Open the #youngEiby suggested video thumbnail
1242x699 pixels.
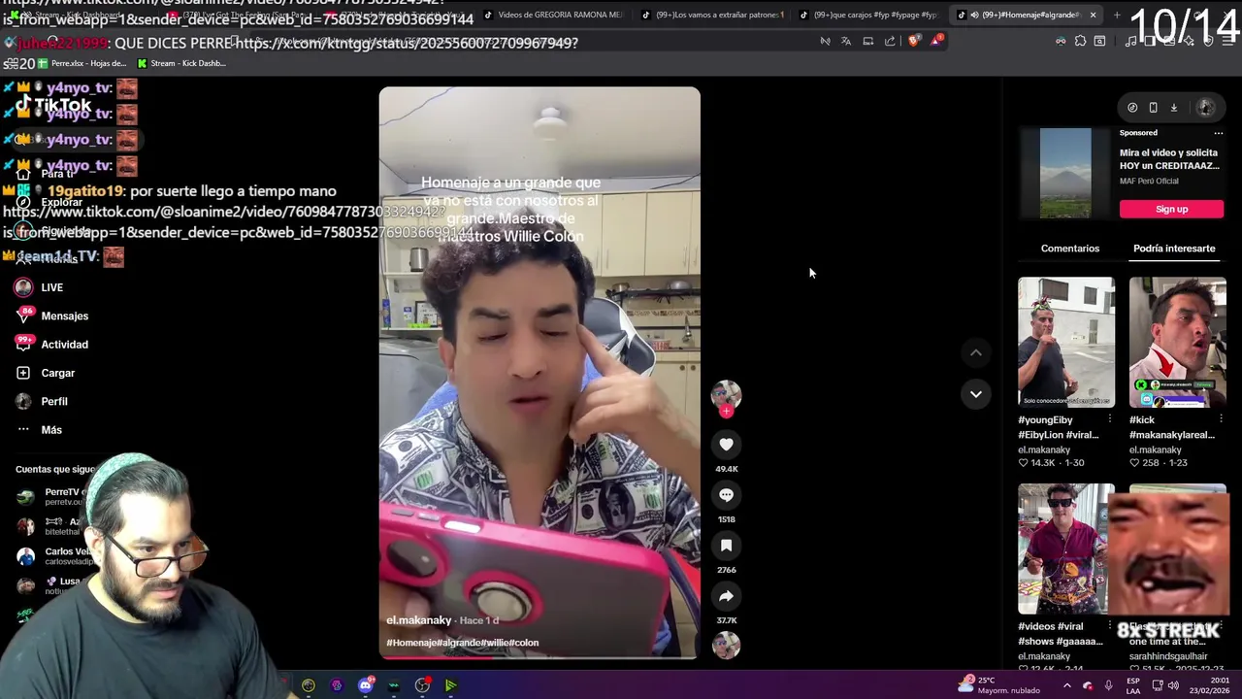click(1066, 342)
